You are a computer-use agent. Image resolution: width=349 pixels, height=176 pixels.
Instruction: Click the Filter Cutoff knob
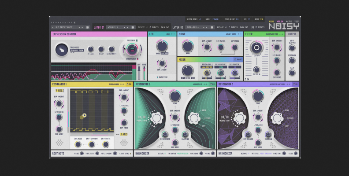256,48
